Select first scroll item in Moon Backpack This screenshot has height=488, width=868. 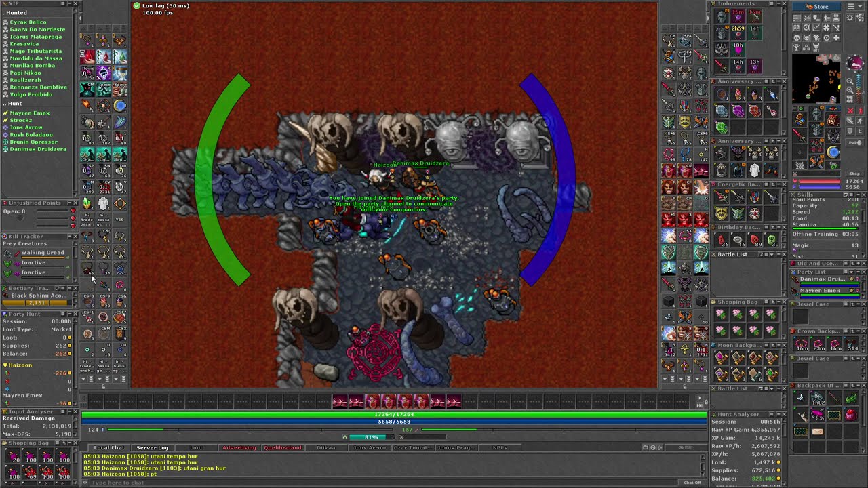click(x=722, y=357)
